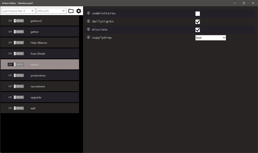Open the supplyDrop food dropdown
Viewport: 258px width, 153px height.
[210, 37]
